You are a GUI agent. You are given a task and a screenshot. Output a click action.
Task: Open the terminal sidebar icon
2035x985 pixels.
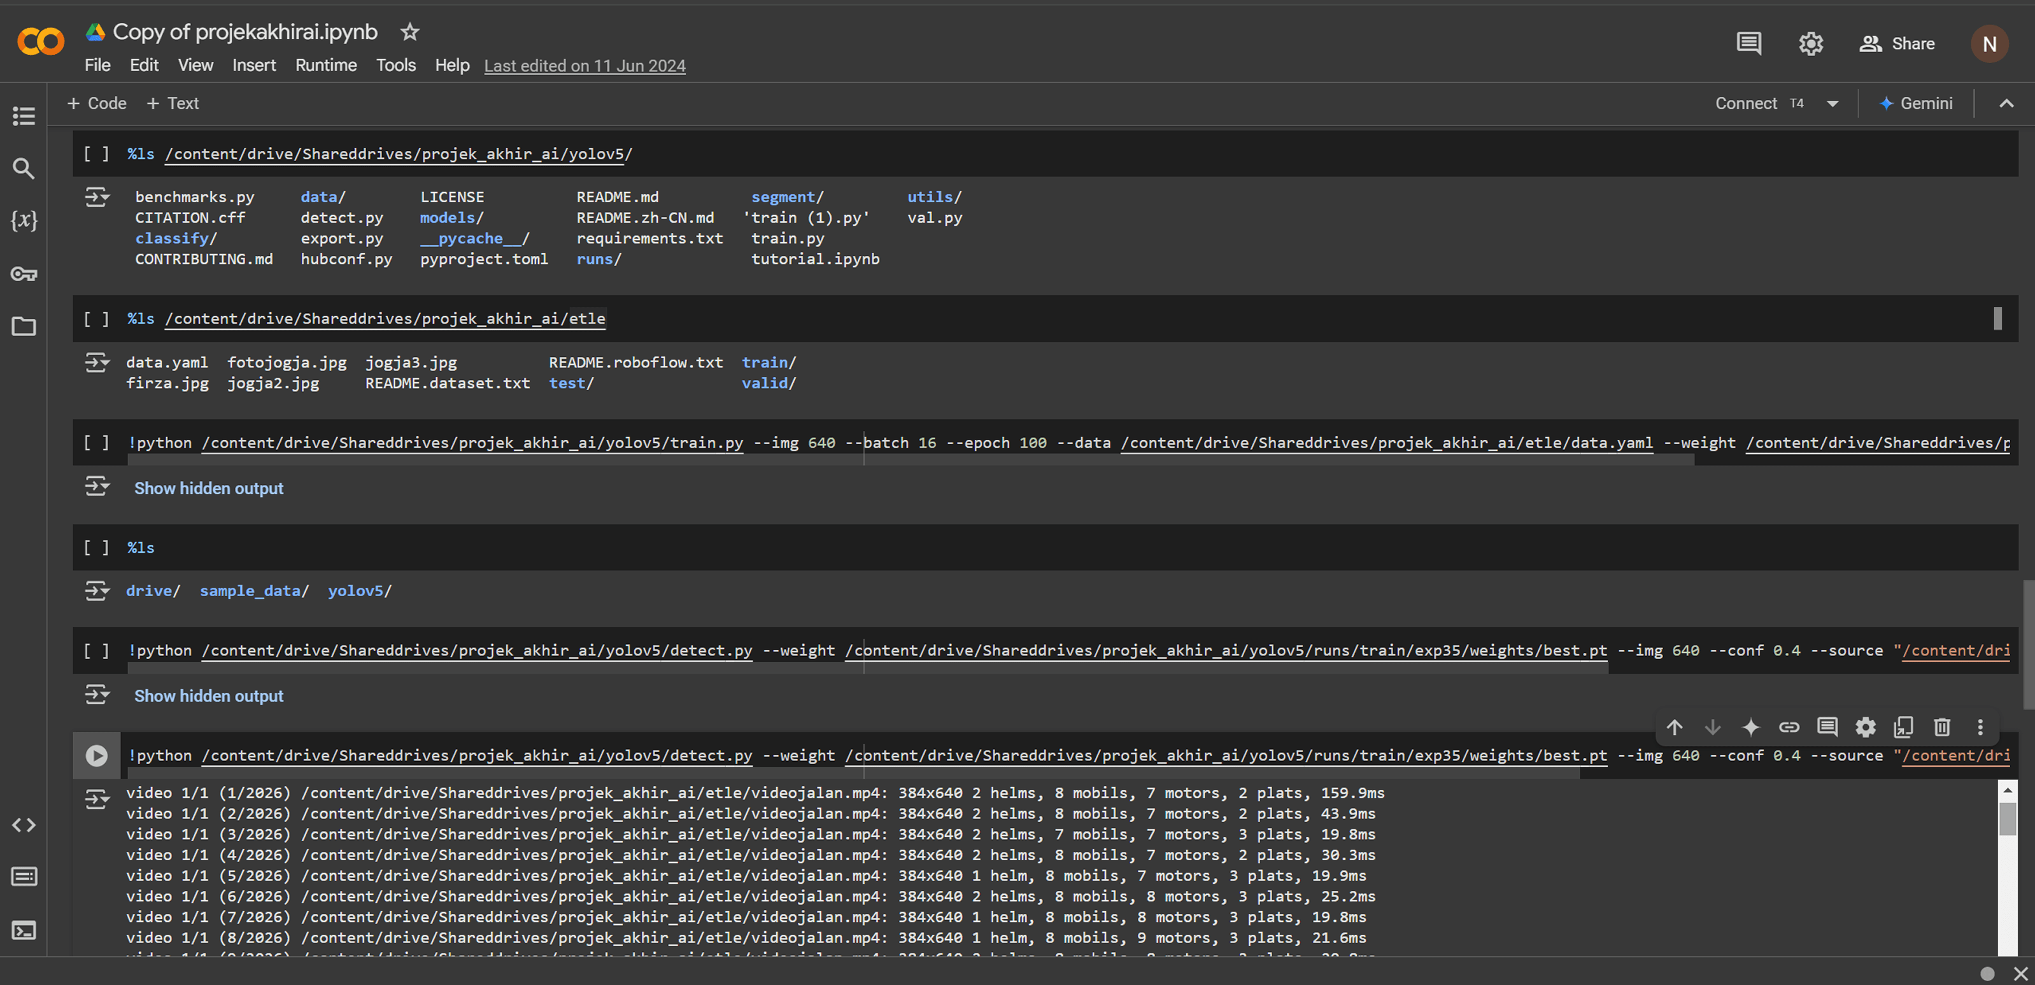click(24, 930)
